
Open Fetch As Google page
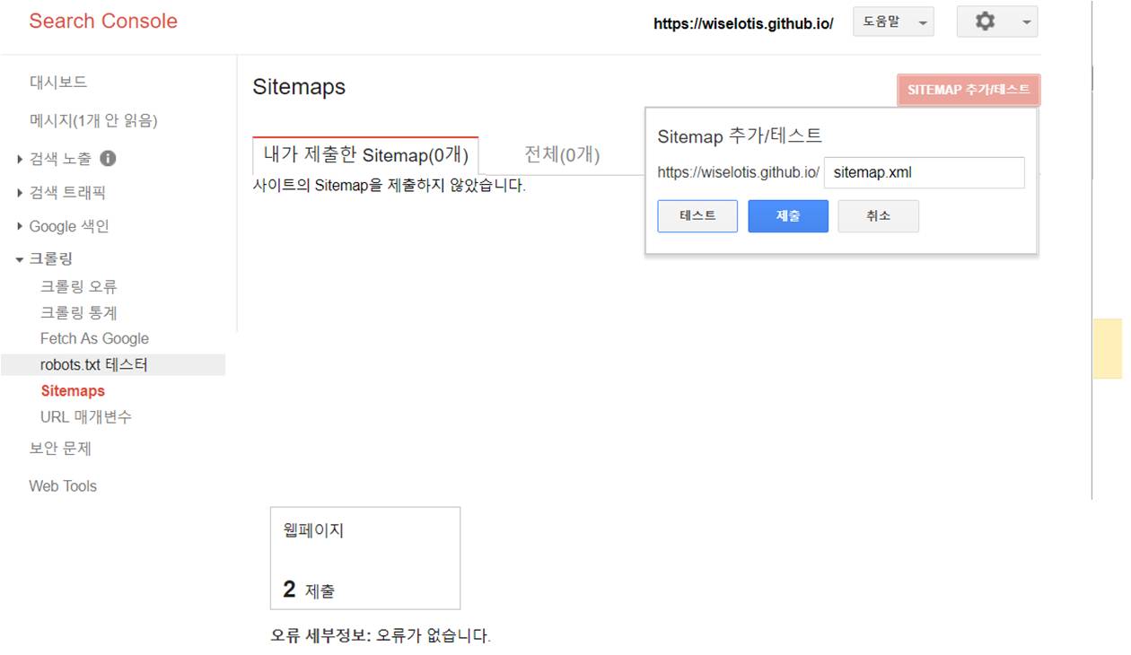94,338
